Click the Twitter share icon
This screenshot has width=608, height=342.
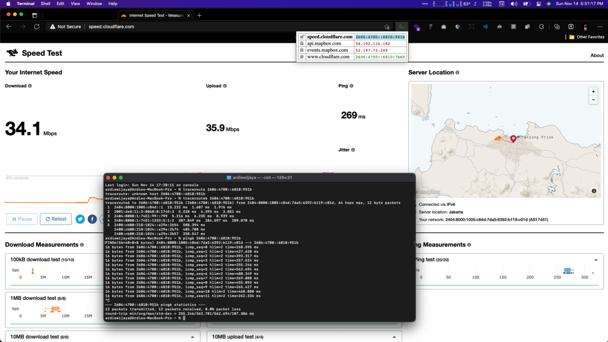point(80,219)
